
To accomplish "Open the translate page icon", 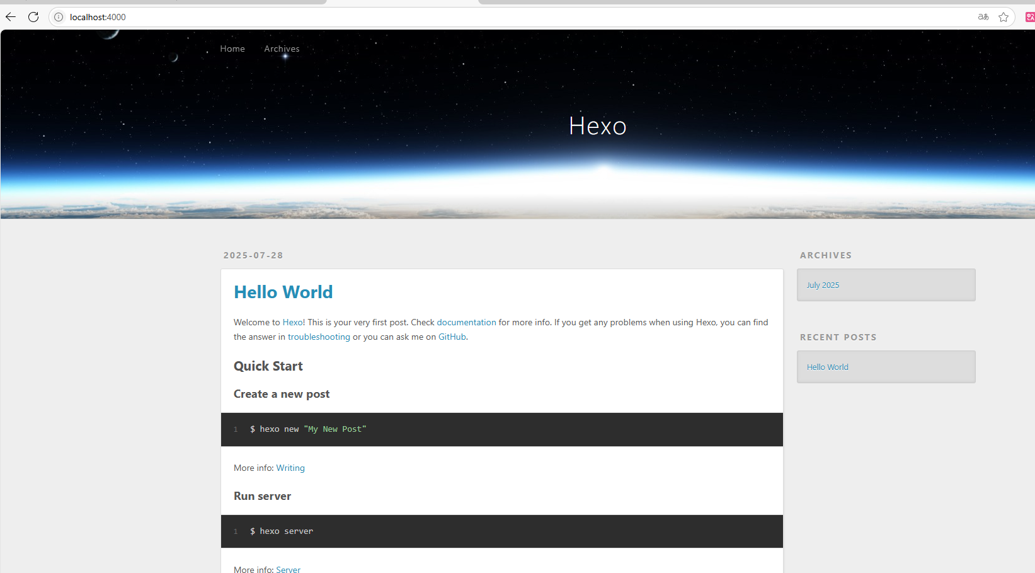I will tap(983, 17).
